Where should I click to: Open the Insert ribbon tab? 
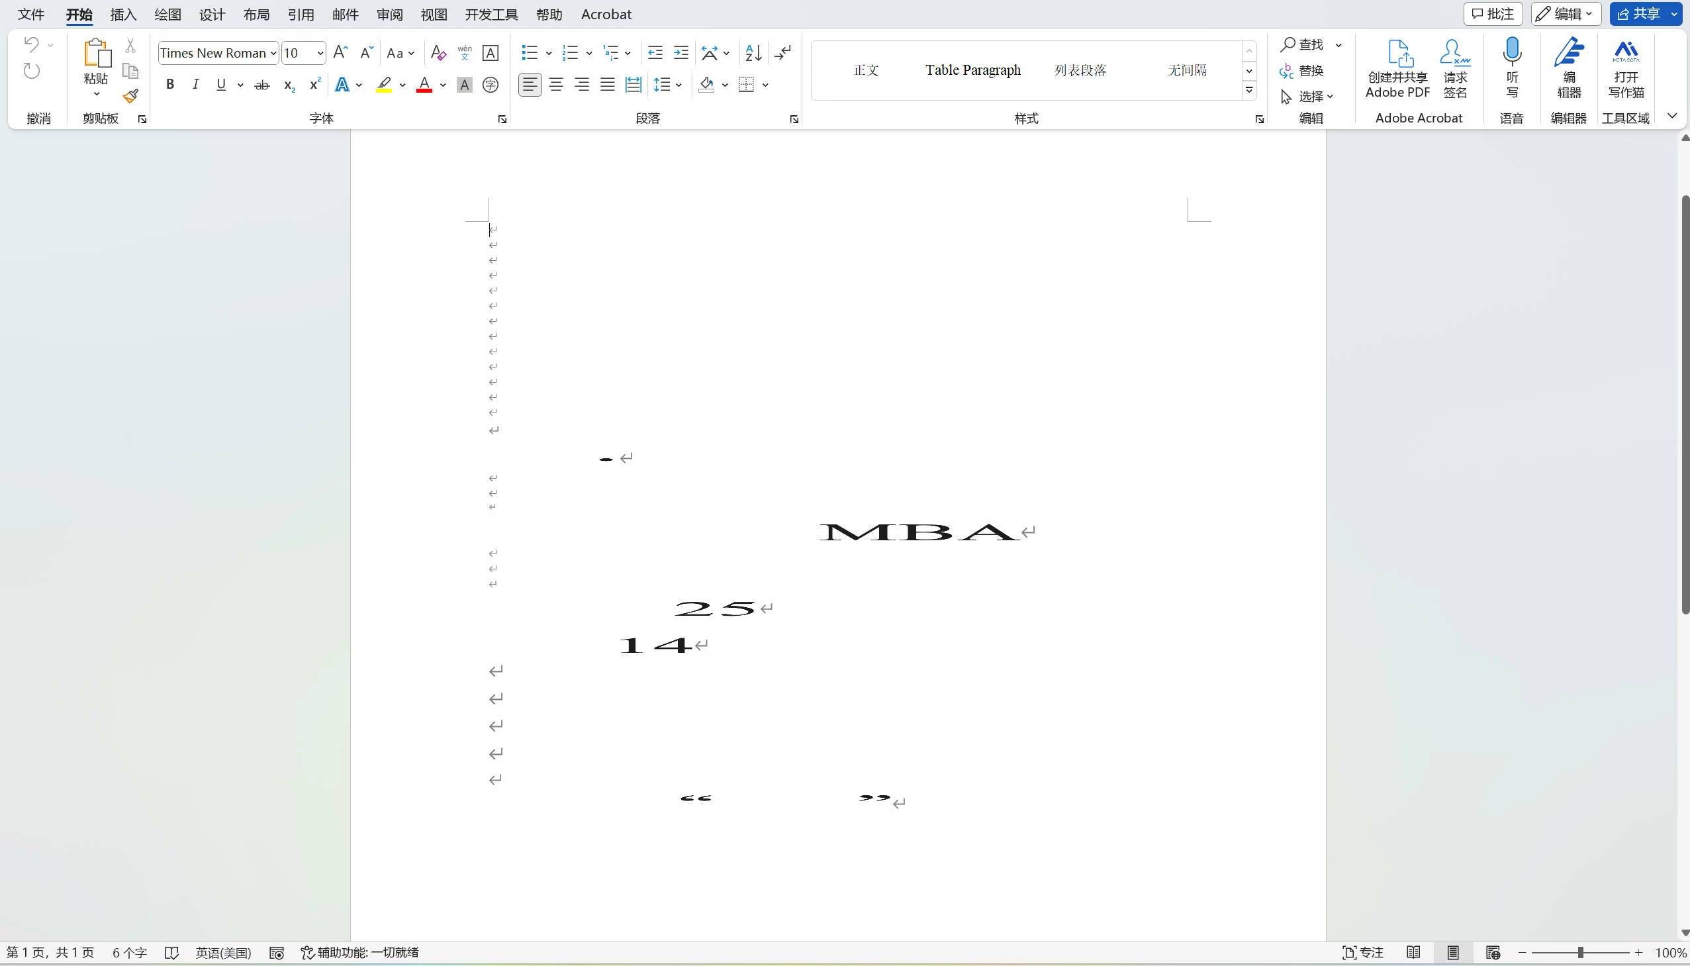pos(122,15)
